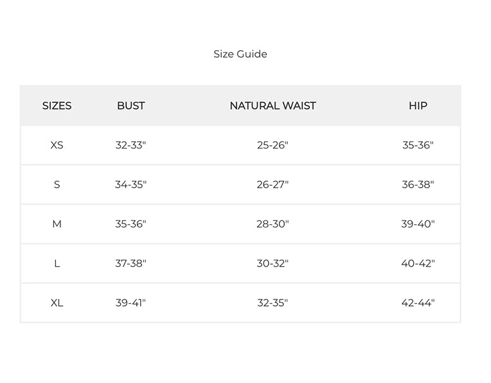Image resolution: width=491 pixels, height=383 pixels.
Task: Click the NATURAL WAIST column header
Action: (272, 106)
